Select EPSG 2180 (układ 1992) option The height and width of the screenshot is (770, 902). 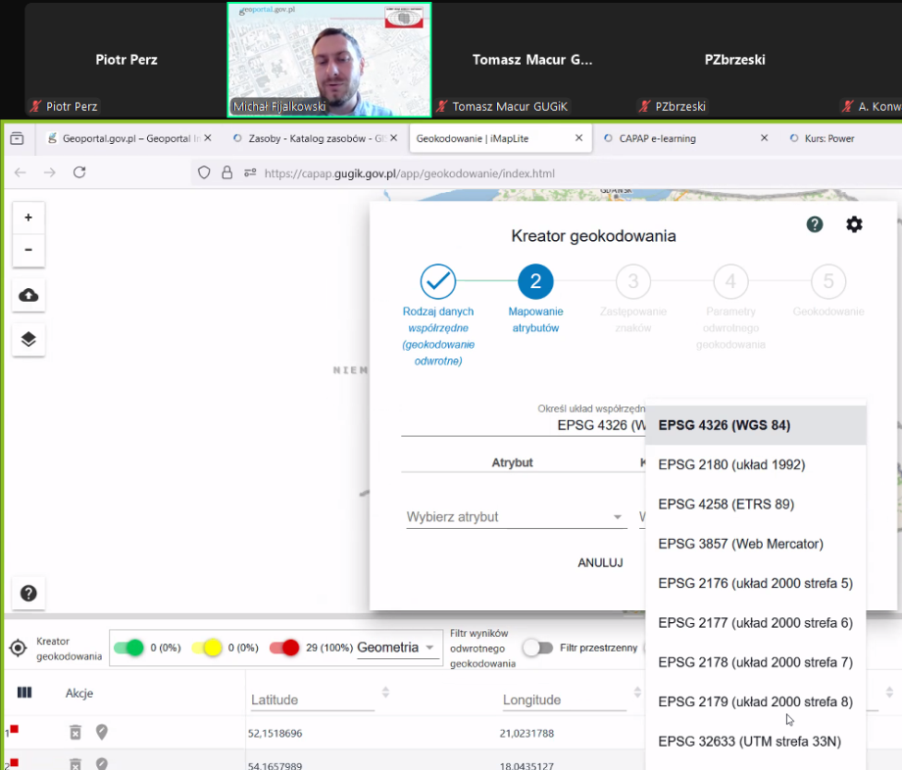731,464
